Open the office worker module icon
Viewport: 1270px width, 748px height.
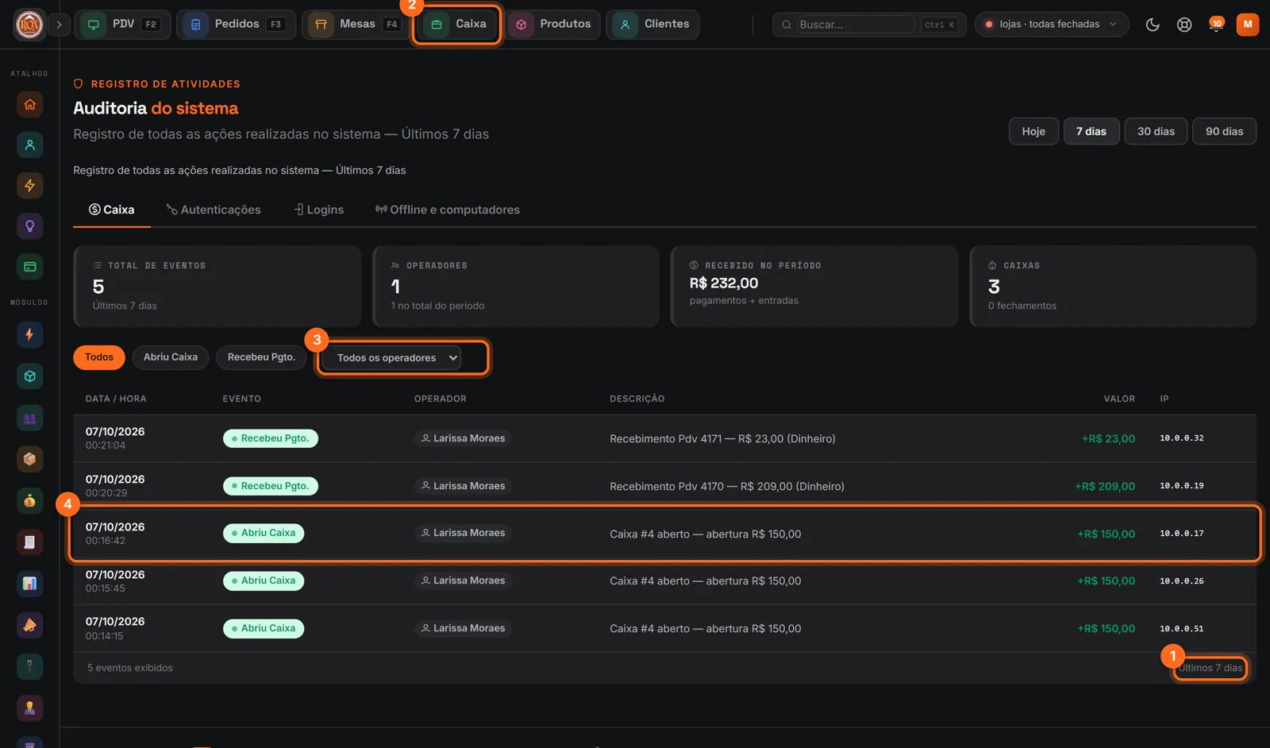[x=29, y=708]
